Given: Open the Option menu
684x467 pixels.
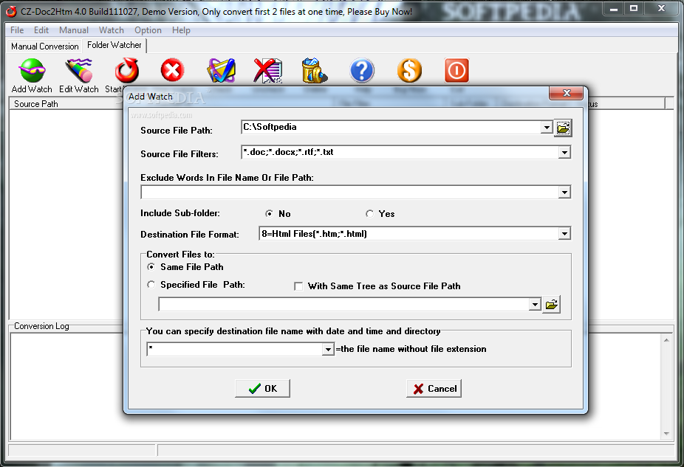Looking at the screenshot, I should (148, 30).
